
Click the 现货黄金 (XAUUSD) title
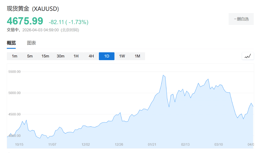tap(33, 9)
